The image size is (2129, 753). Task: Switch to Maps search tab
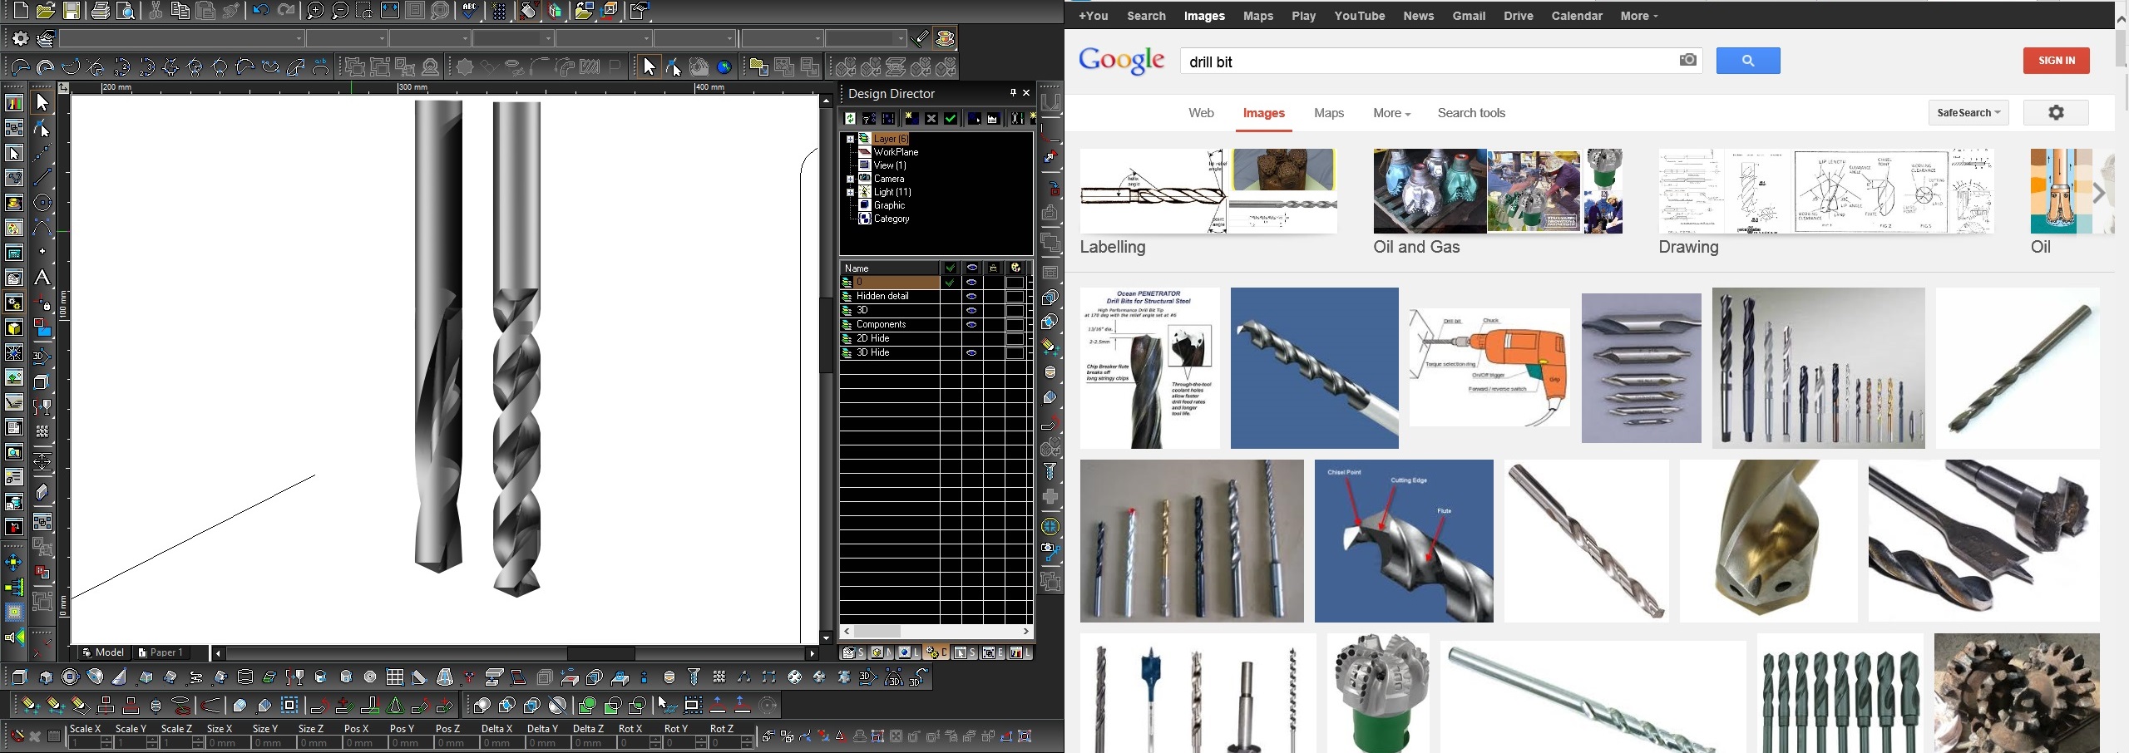[x=1329, y=113]
